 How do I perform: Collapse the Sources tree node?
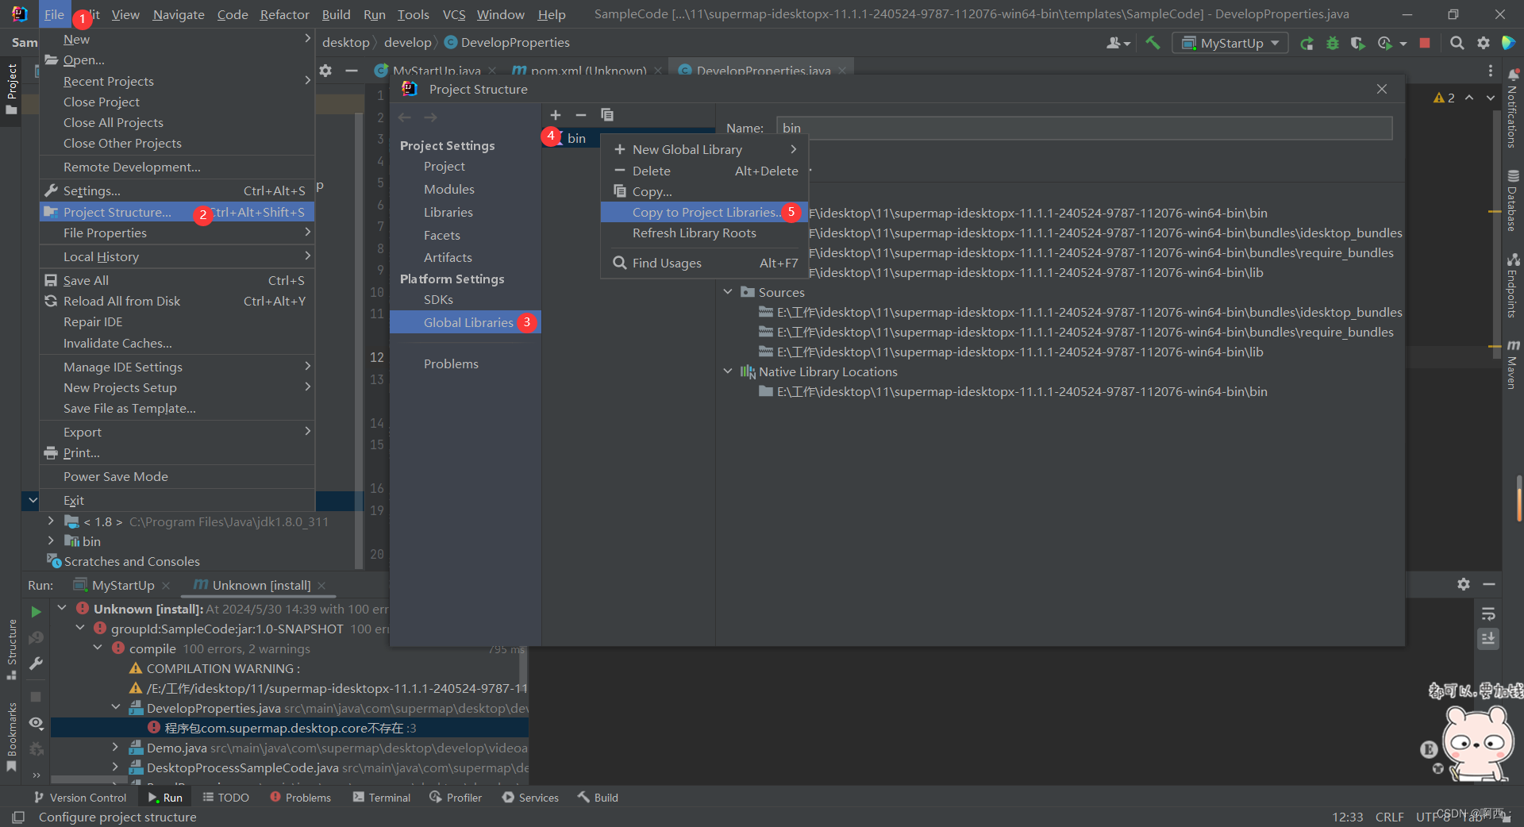728,292
